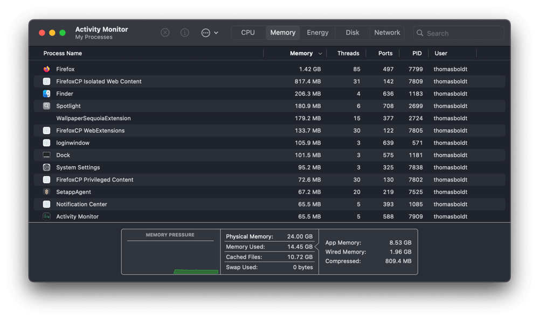Click the System Settings gear icon
539x320 pixels.
click(46, 168)
